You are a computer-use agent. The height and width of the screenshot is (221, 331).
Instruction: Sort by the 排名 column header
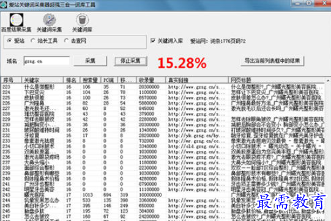[72, 80]
